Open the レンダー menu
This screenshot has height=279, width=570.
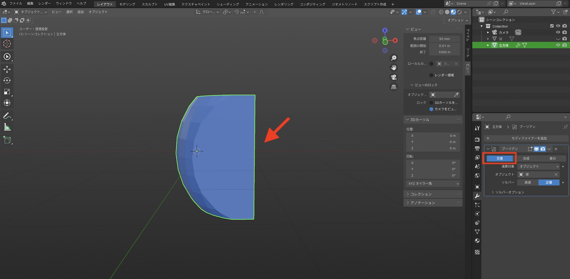pyautogui.click(x=44, y=3)
